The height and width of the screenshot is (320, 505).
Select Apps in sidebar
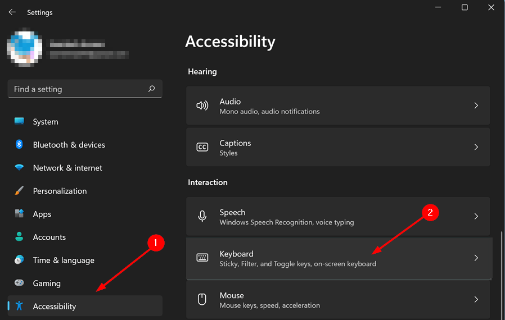point(85,214)
